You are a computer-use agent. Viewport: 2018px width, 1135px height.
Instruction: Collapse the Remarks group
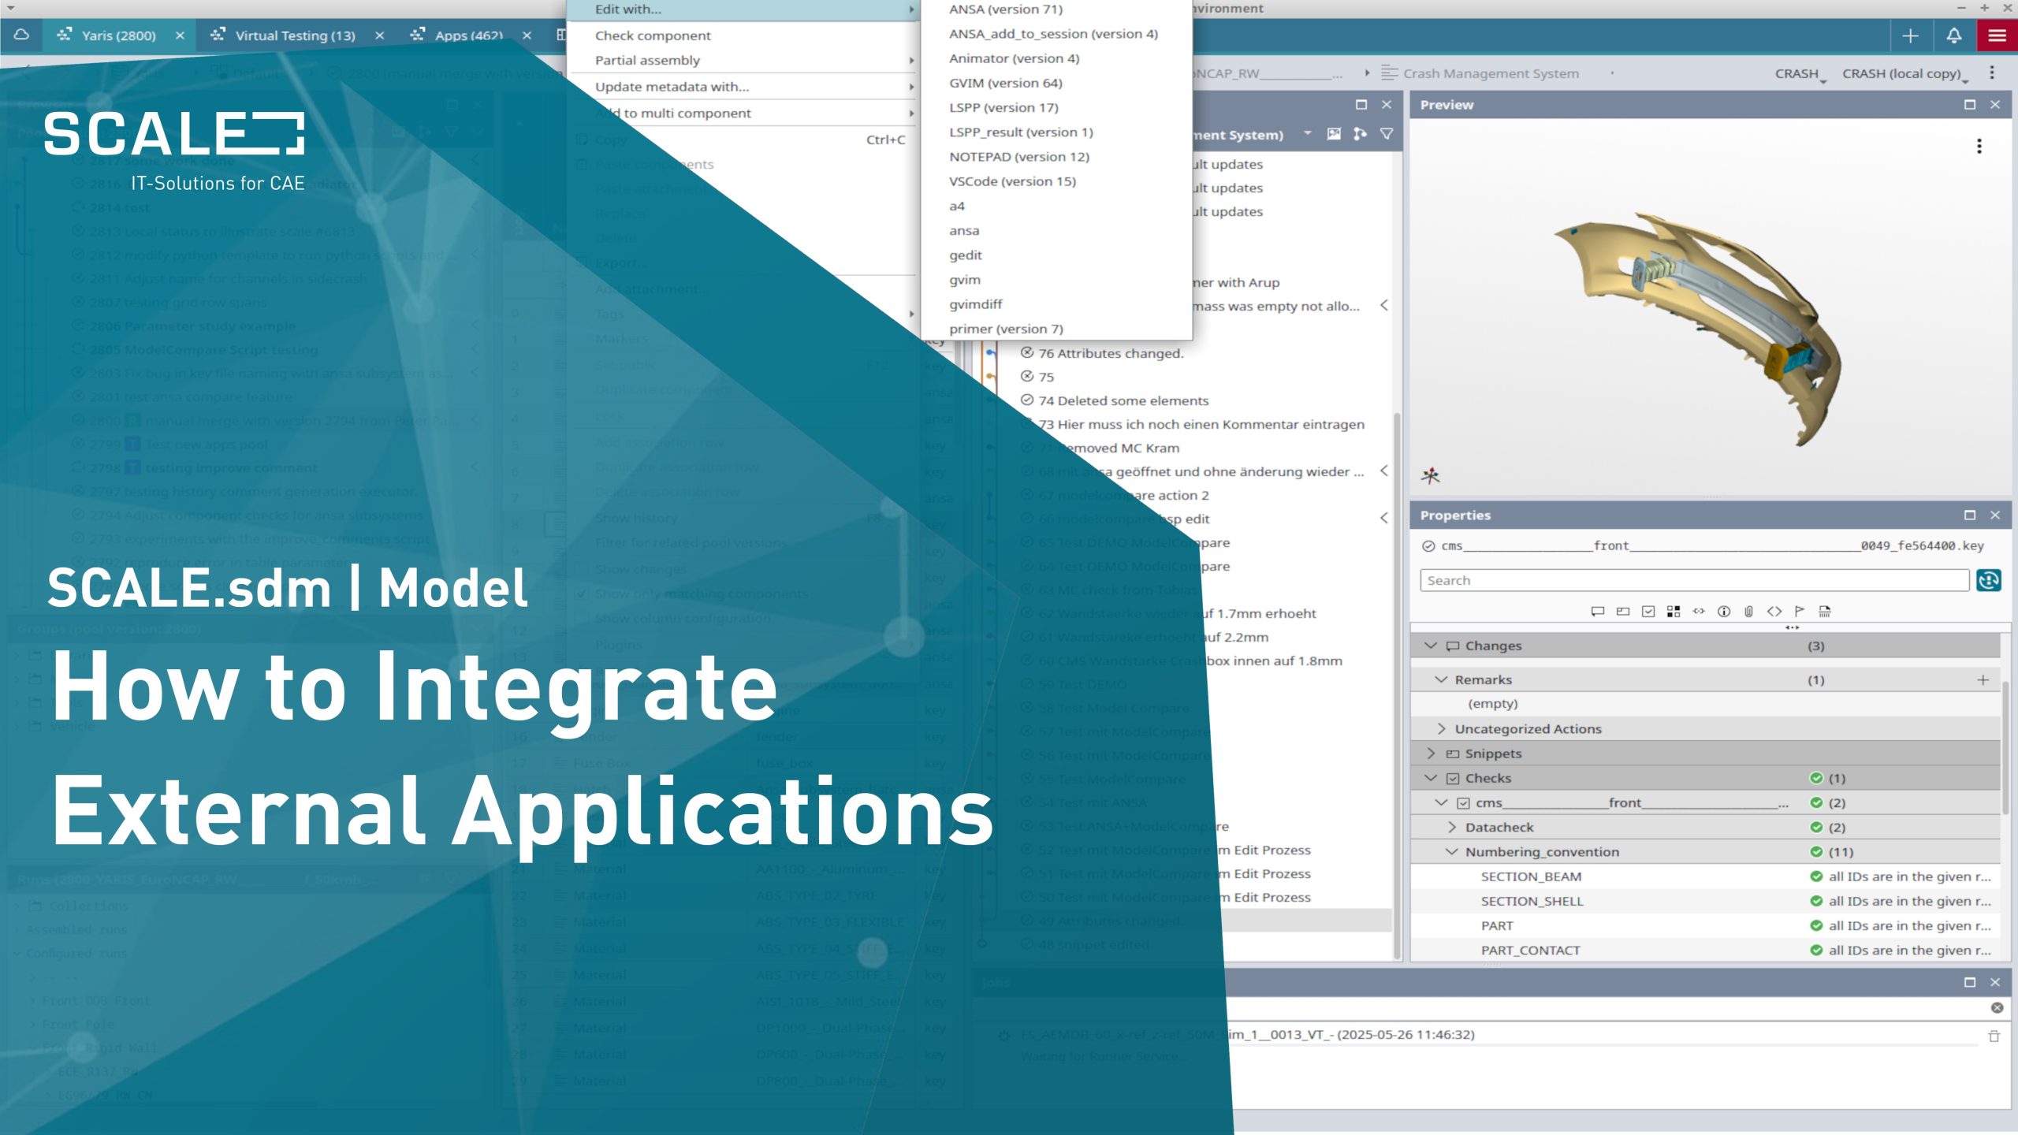click(x=1442, y=679)
